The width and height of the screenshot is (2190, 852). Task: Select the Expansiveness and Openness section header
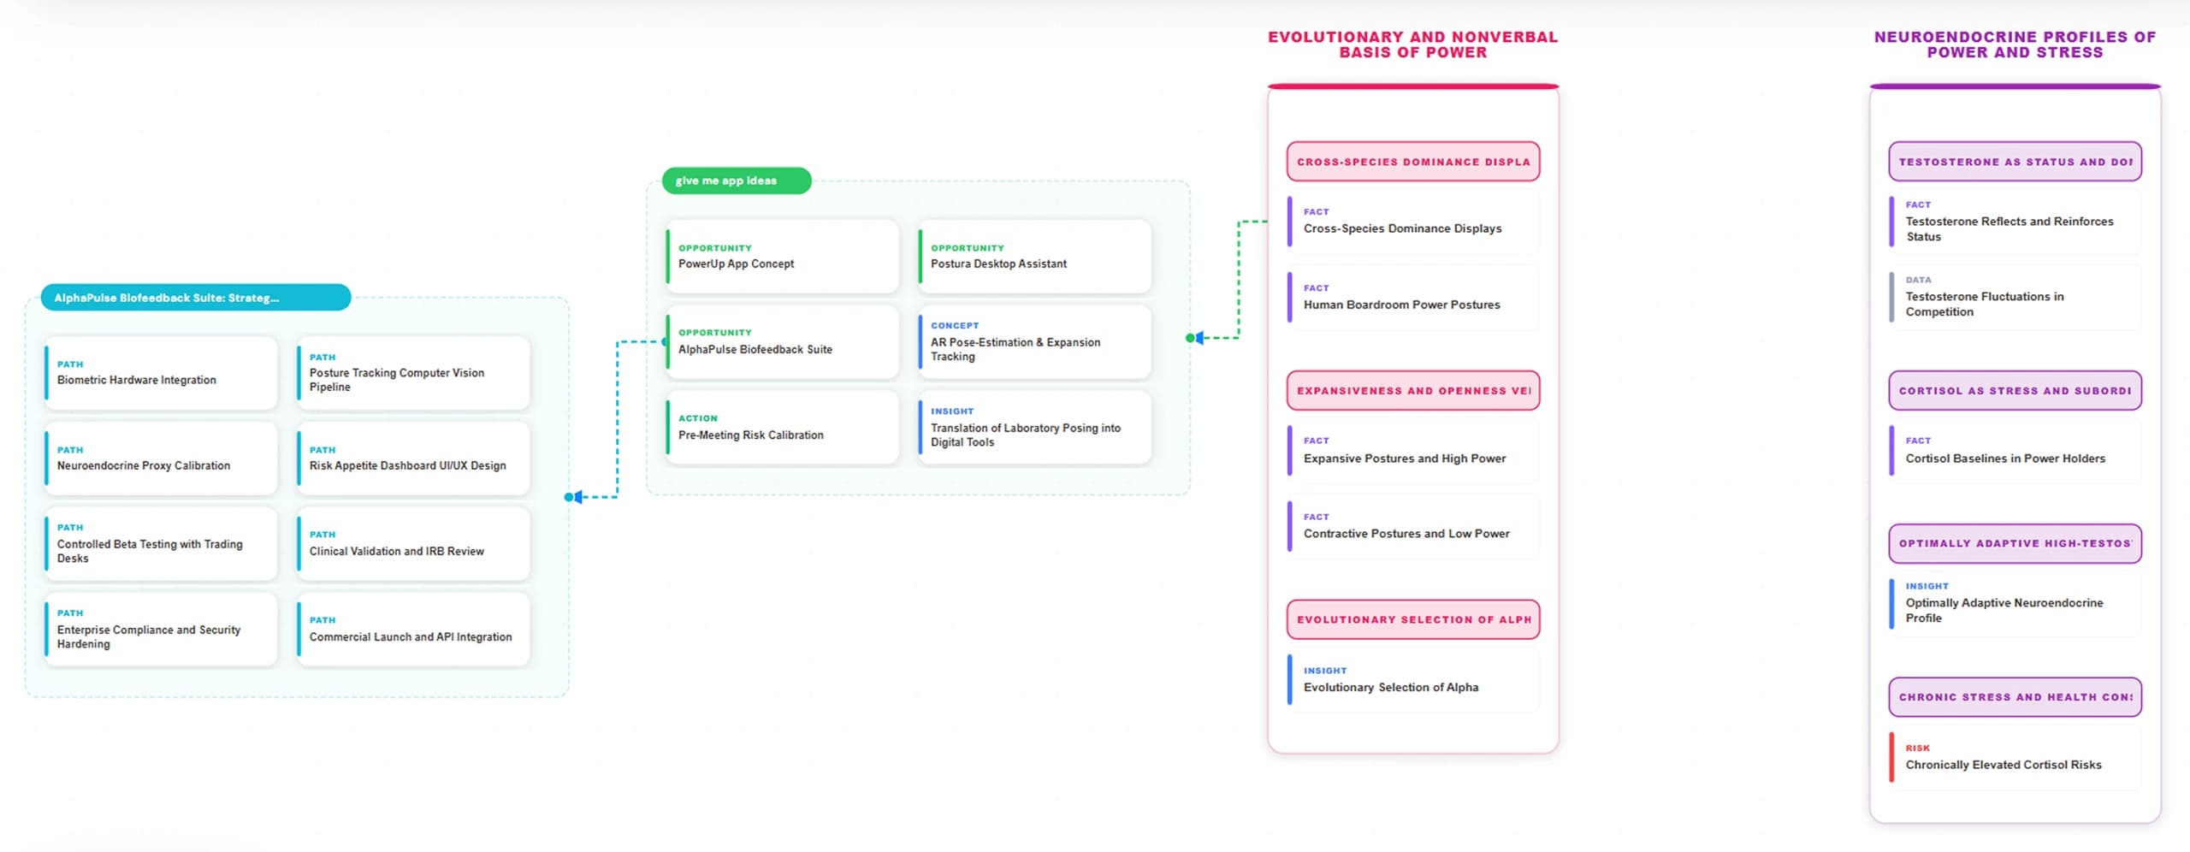[1413, 391]
